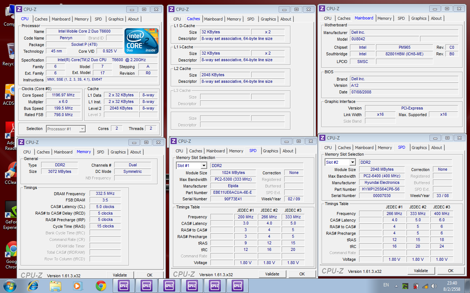Click part number "EBE11UE6ACUA-6E-E"
This screenshot has width=470, height=293.
(233, 193)
